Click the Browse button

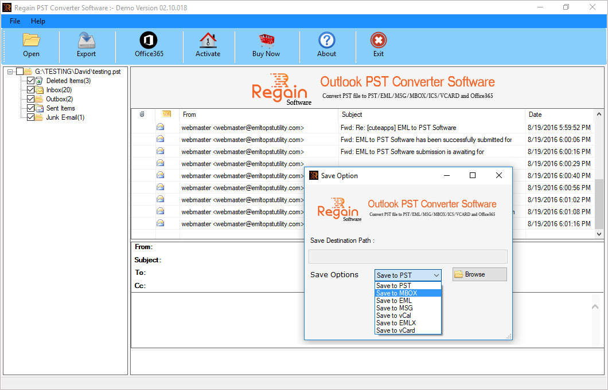coord(480,274)
